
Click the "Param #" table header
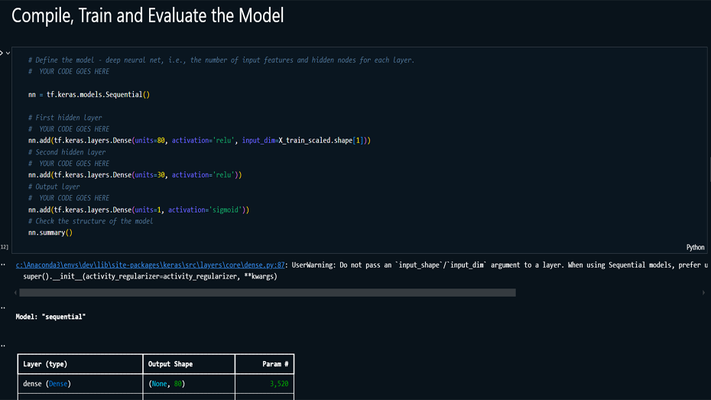pyautogui.click(x=275, y=364)
